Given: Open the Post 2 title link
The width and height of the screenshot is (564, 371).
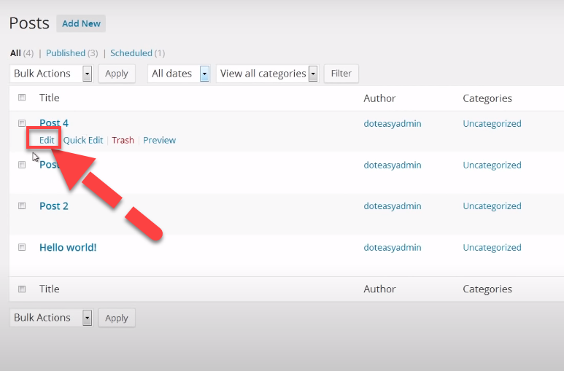Looking at the screenshot, I should 54,206.
